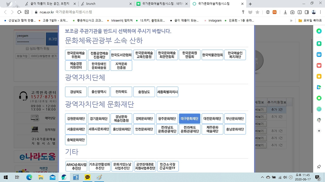
Task: Open File Explorer from taskbar
Action: pos(41,177)
